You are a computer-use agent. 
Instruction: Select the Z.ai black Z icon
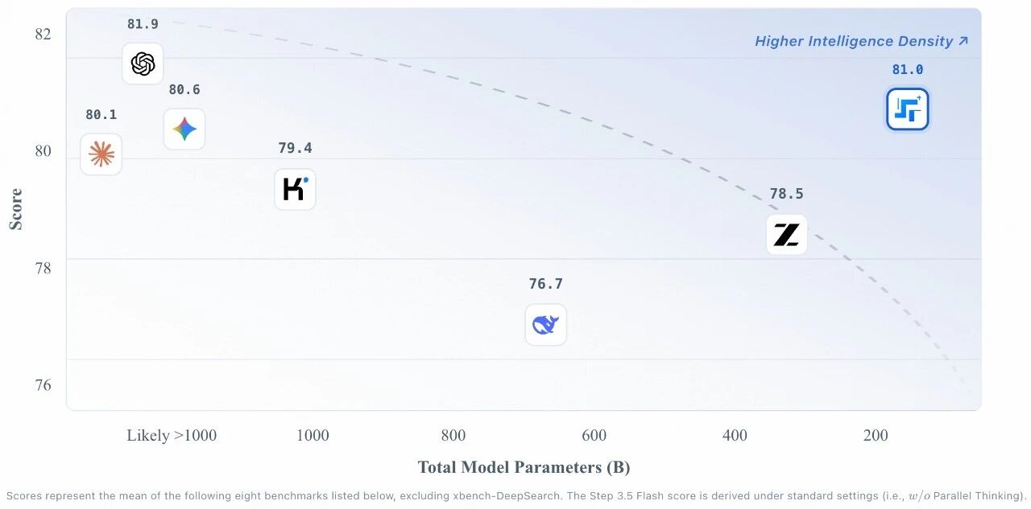[x=786, y=235]
